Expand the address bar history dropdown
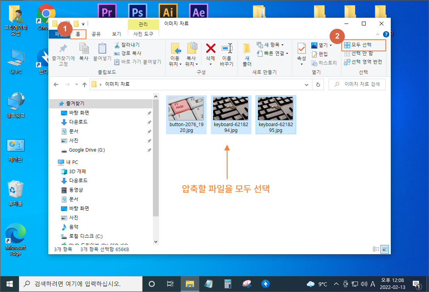The image size is (429, 292). click(307, 85)
